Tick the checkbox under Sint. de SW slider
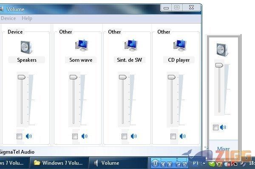 (x=124, y=136)
